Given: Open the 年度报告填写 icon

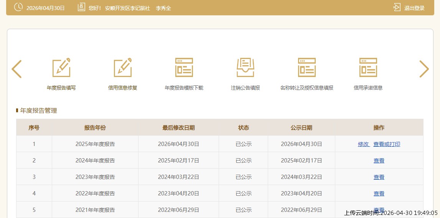Looking at the screenshot, I should pyautogui.click(x=61, y=68).
